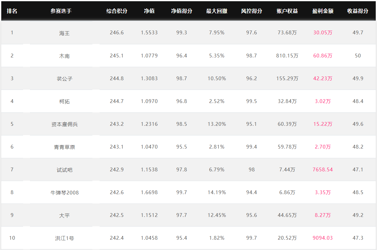Open contestant 洪江1号
Screen dimensions: 377x250
pyautogui.click(x=64, y=238)
